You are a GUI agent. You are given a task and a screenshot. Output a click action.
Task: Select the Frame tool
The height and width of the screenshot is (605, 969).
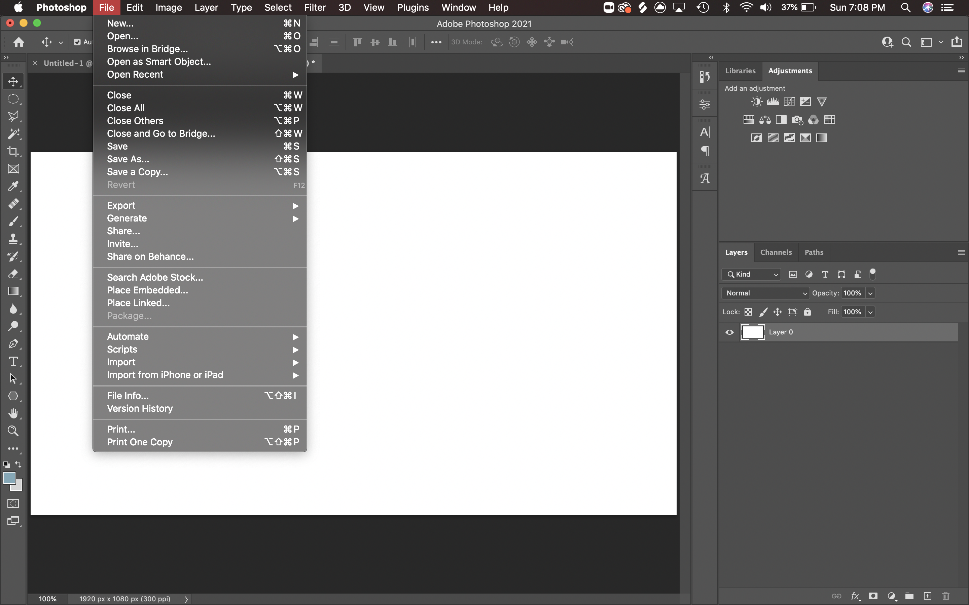pyautogui.click(x=13, y=169)
